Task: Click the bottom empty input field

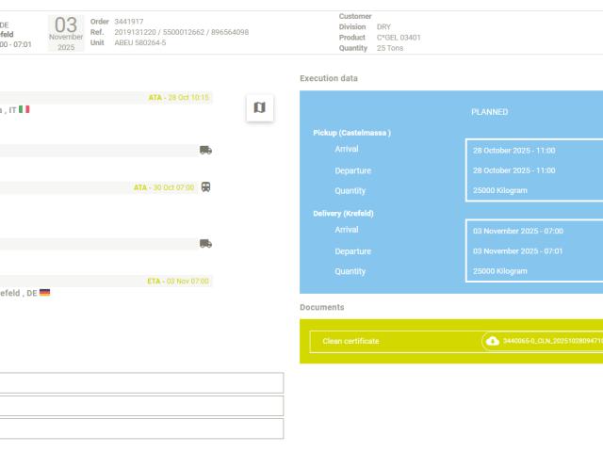Action: tap(141, 428)
